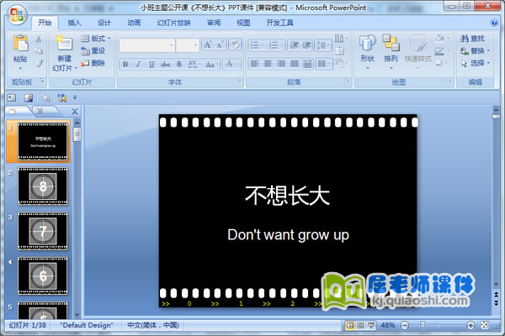Click the Cut scissors icon
The width and height of the screenshot is (505, 336).
pyautogui.click(x=39, y=39)
